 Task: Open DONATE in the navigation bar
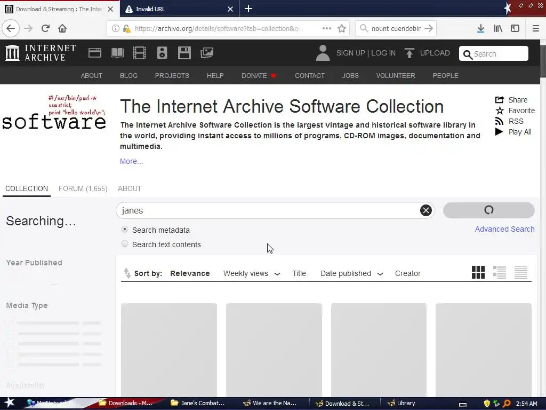(x=259, y=76)
